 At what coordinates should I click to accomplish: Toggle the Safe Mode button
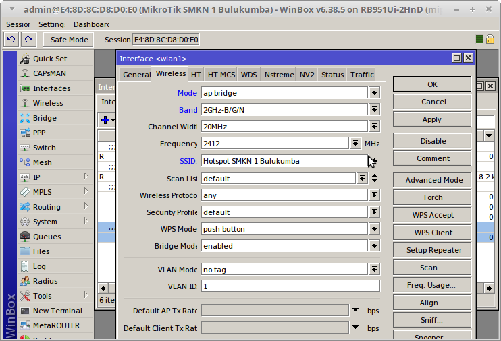[x=69, y=40]
